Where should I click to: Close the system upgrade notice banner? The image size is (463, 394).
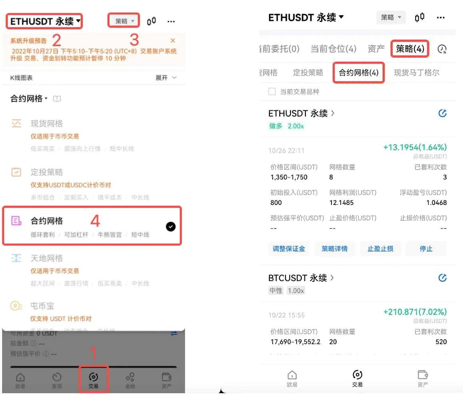(173, 40)
